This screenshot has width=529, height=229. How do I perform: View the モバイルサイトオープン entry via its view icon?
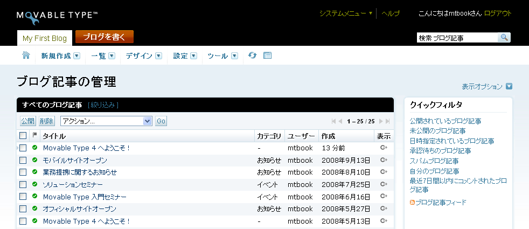click(384, 160)
